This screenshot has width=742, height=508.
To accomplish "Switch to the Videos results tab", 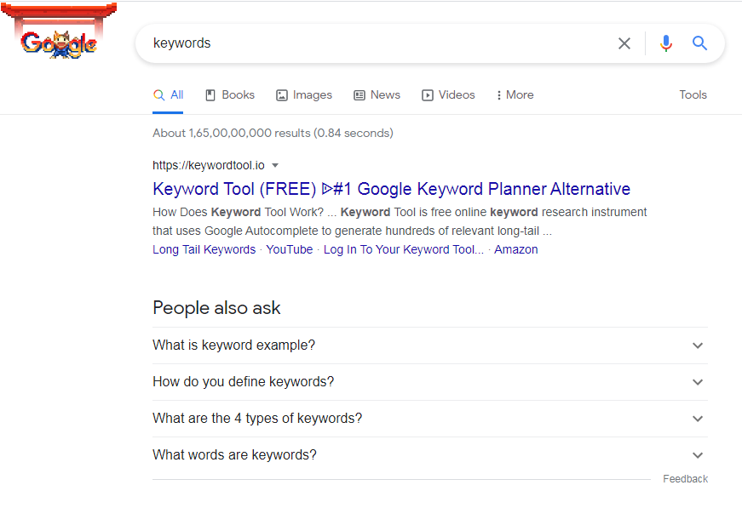I will pyautogui.click(x=448, y=95).
